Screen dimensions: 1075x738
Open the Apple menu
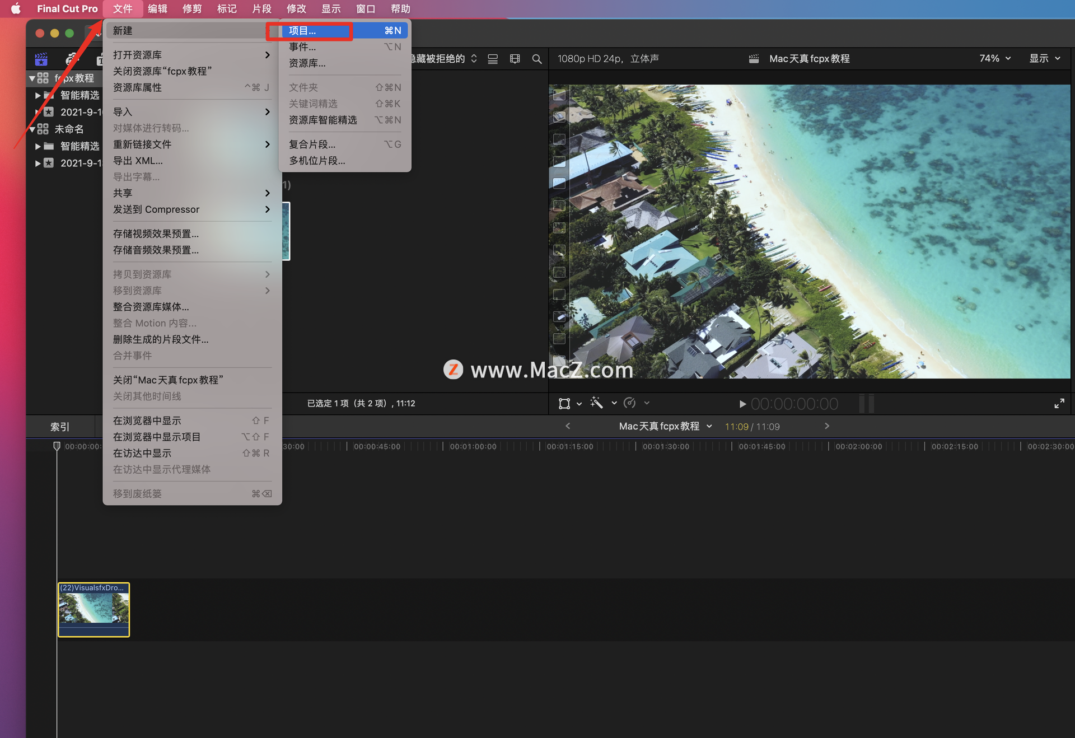coord(16,8)
